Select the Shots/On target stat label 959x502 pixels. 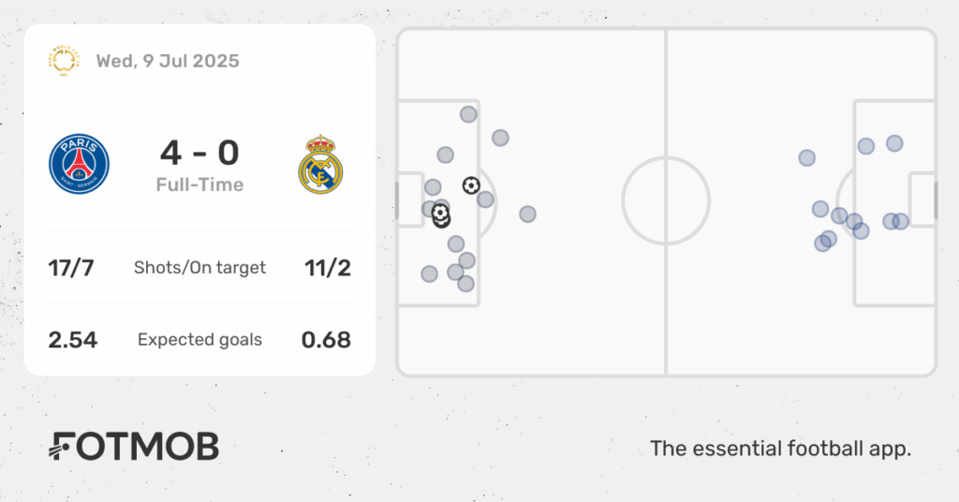click(200, 268)
